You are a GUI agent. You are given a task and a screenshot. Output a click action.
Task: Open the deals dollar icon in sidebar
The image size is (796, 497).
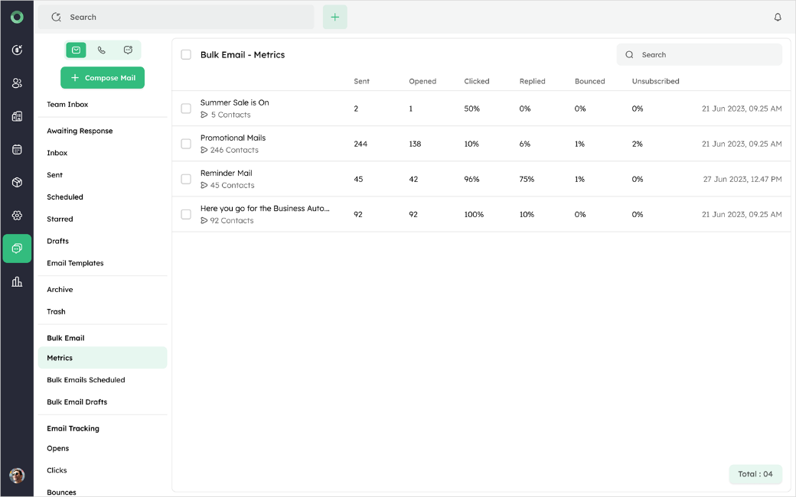pos(17,50)
